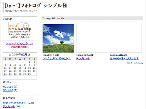Open recent article テンプレート (2/8)
The width and height of the screenshot is (146, 109).
click(9, 107)
